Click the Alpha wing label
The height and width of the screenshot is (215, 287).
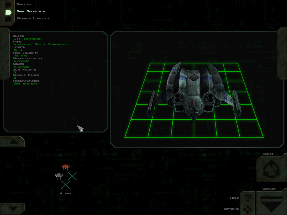coord(66,193)
